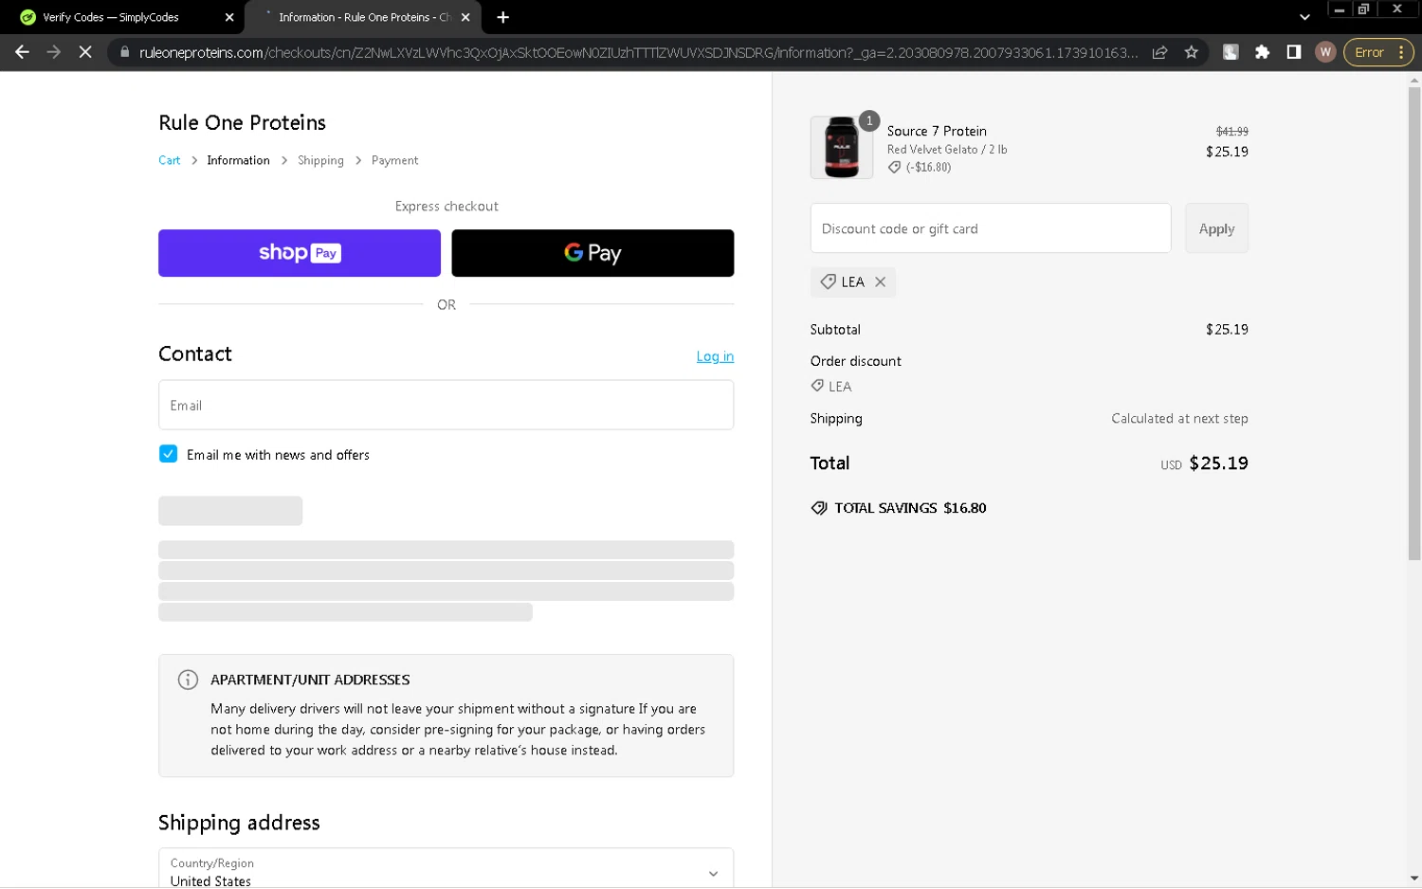This screenshot has height=889, width=1422.
Task: Remove the LEA discount code tag
Action: tap(881, 281)
